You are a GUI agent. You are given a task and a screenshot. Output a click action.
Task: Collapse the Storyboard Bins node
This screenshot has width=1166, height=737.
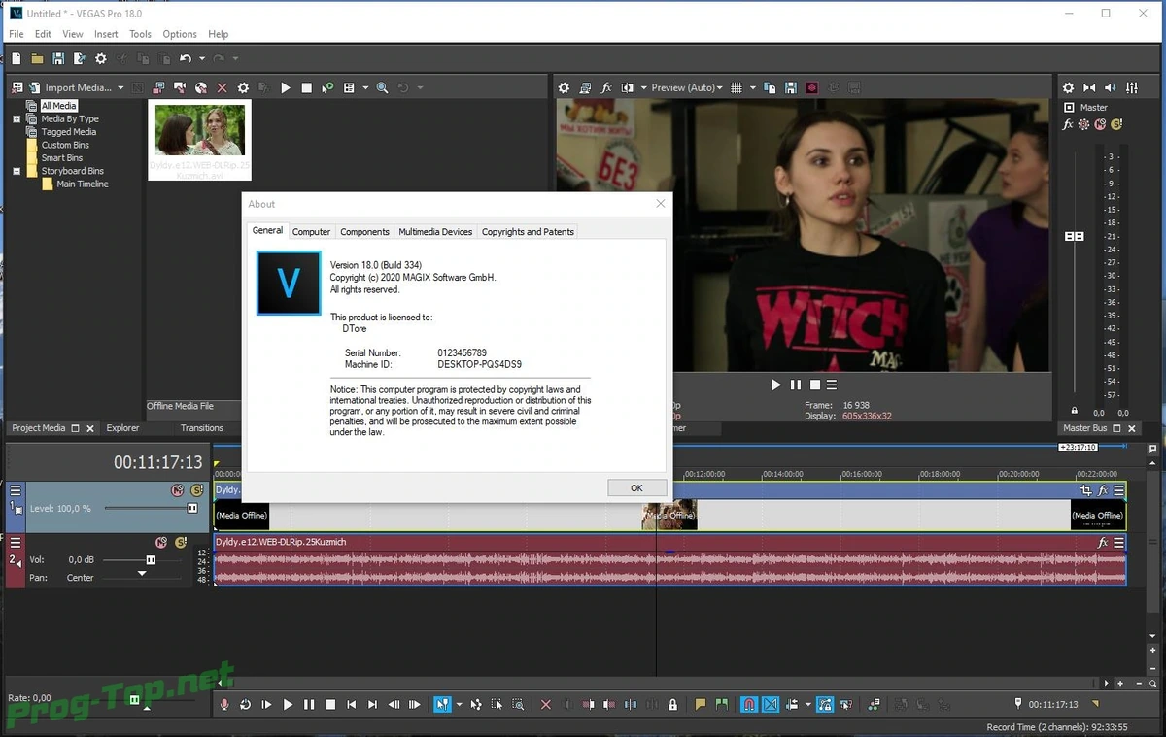(17, 171)
